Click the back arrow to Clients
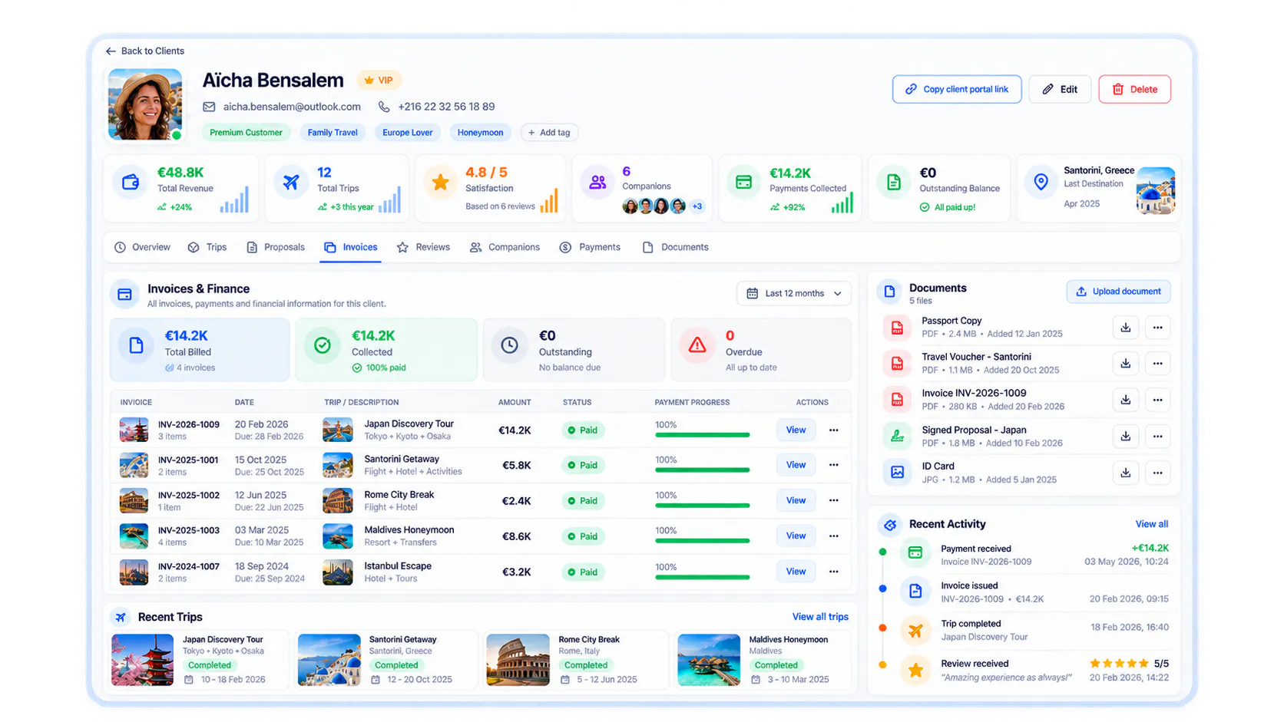This screenshot has height=722, width=1284. coord(111,51)
